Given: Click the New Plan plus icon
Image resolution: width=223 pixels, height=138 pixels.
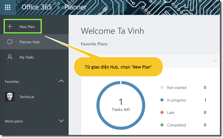Looking at the screenshot, I should 10,27.
